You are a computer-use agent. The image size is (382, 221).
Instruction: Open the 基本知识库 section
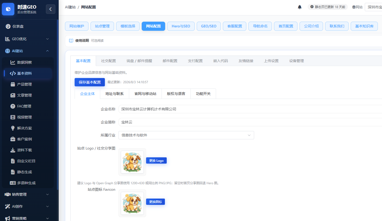tap(364, 26)
